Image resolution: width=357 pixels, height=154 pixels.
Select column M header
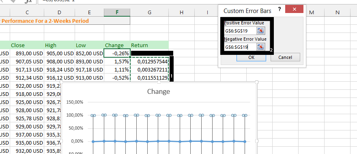(x=312, y=13)
